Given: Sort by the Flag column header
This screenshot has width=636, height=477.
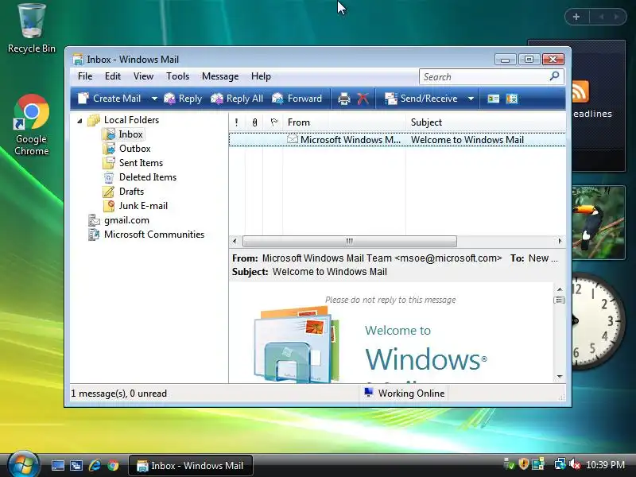Looking at the screenshot, I should tap(273, 122).
